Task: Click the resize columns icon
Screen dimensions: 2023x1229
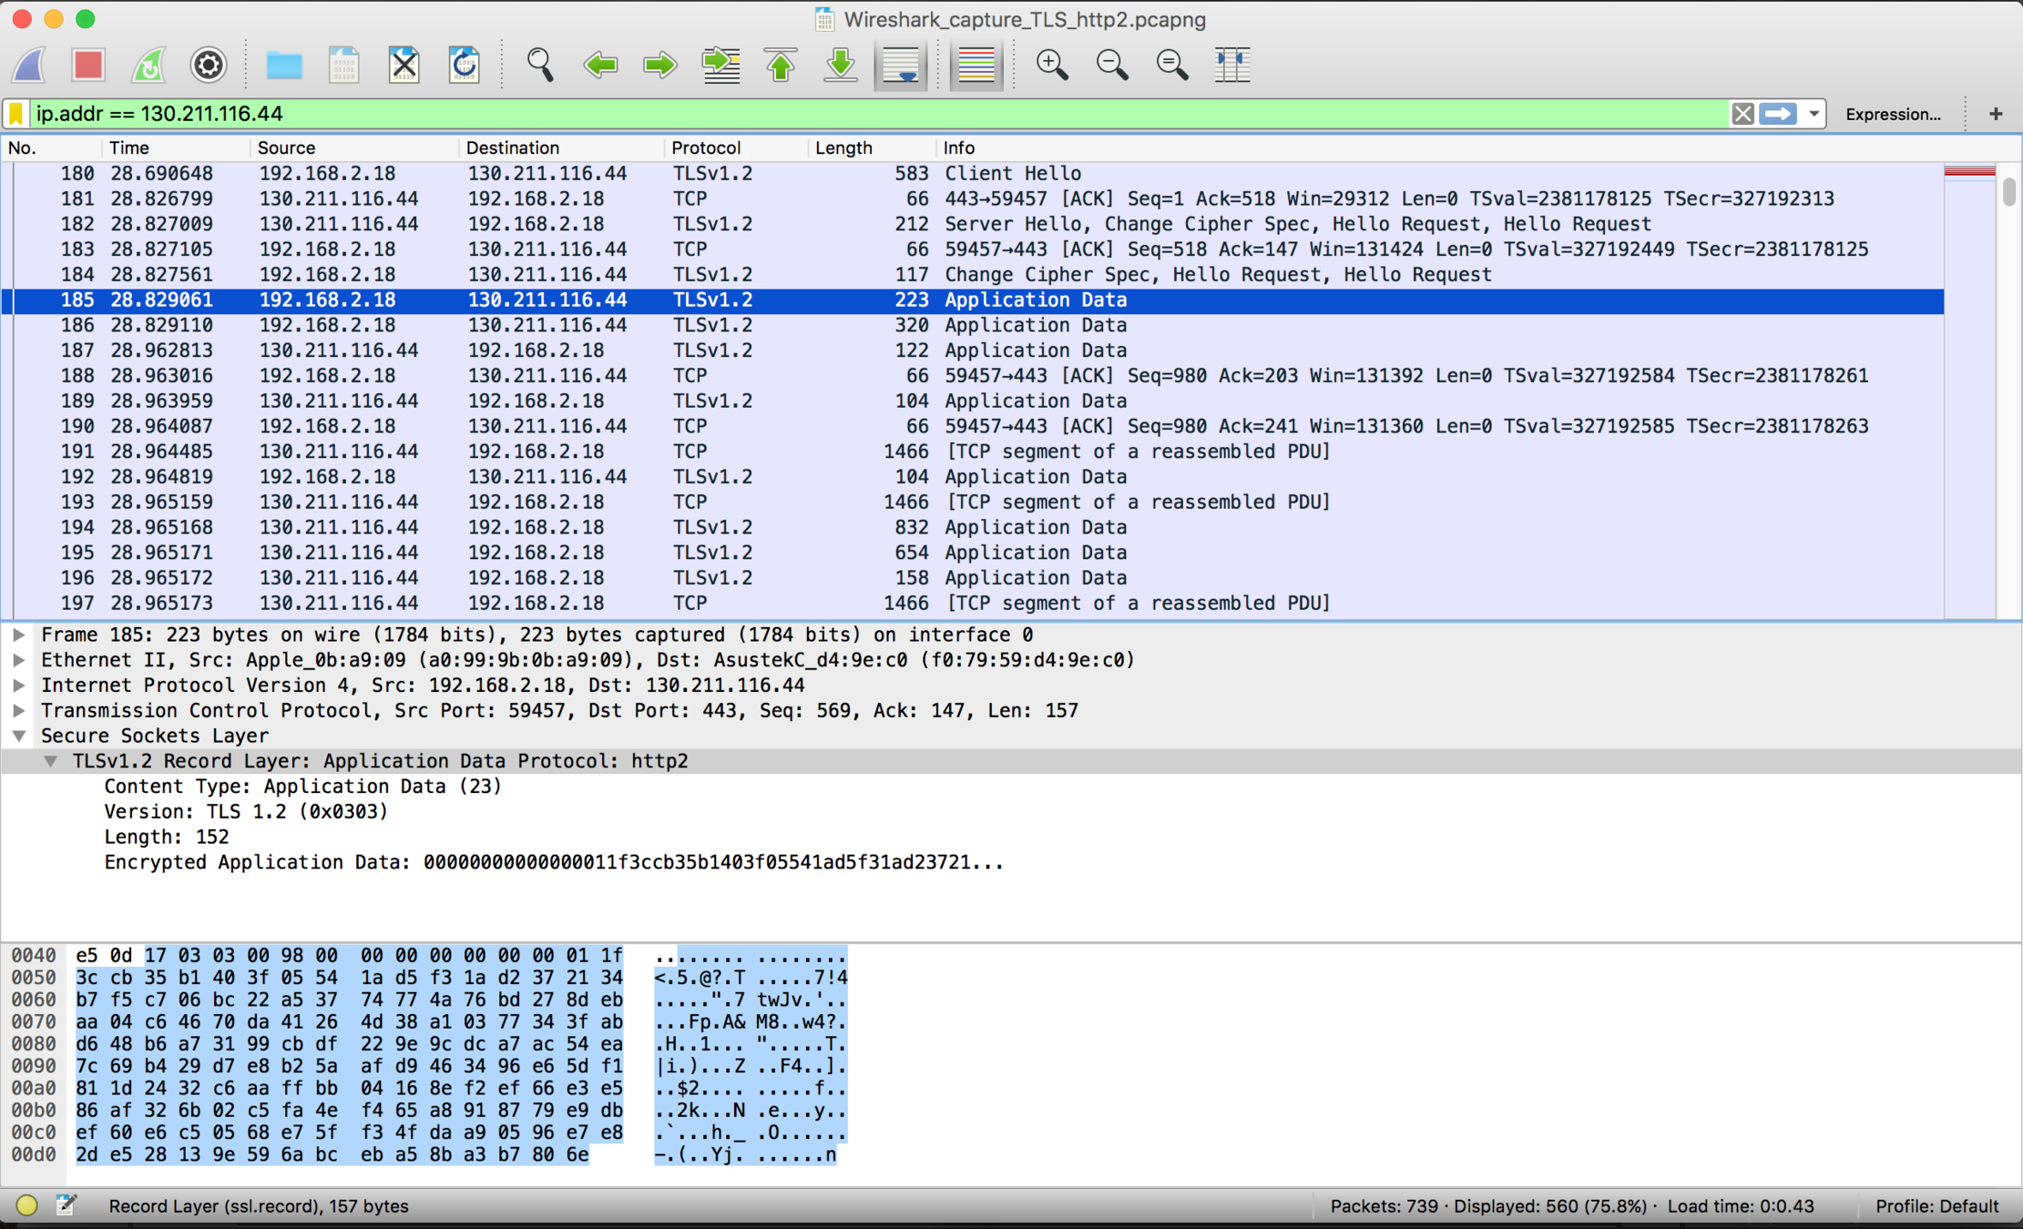Action: 1231,65
